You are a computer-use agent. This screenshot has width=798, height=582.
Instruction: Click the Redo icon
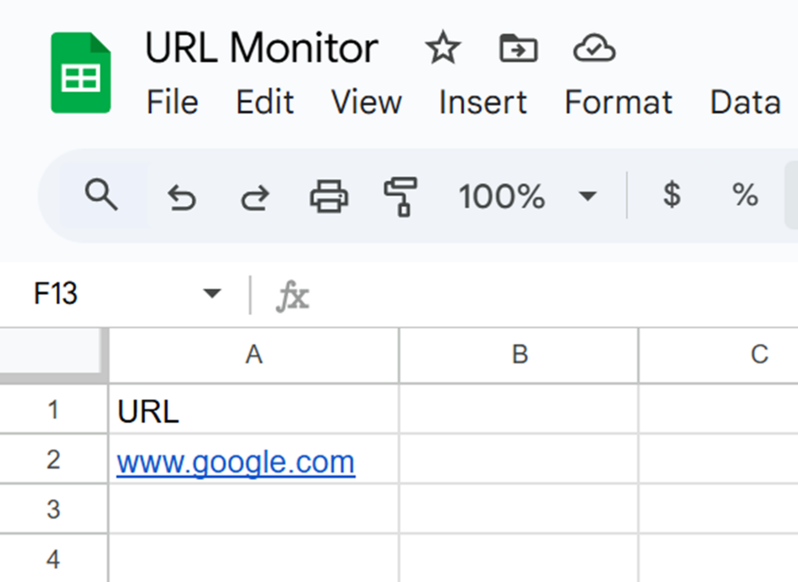(253, 196)
